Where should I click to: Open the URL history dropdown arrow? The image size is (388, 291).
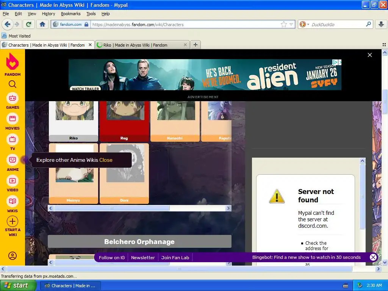291,24
